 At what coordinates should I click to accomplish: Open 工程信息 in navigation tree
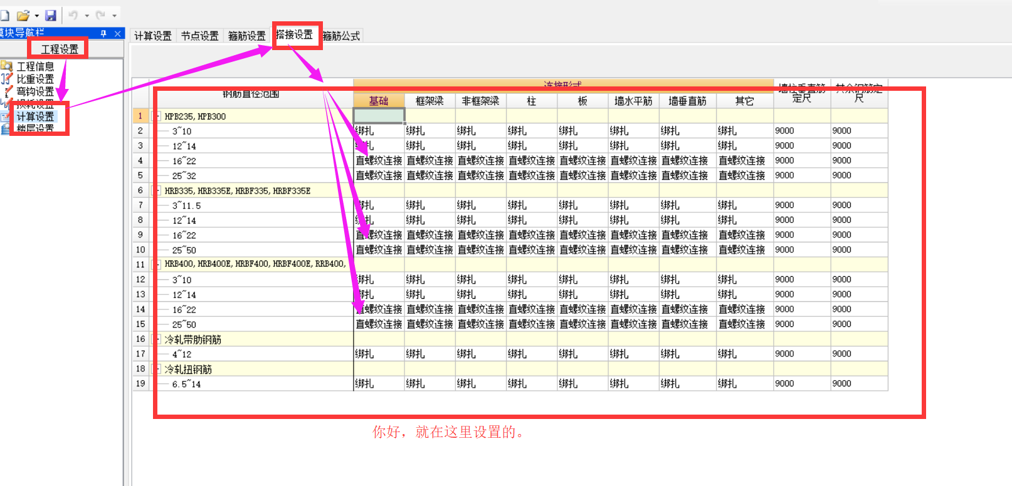[35, 66]
